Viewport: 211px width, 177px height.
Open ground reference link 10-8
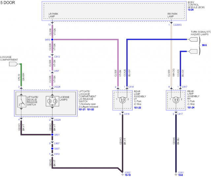click(181, 175)
